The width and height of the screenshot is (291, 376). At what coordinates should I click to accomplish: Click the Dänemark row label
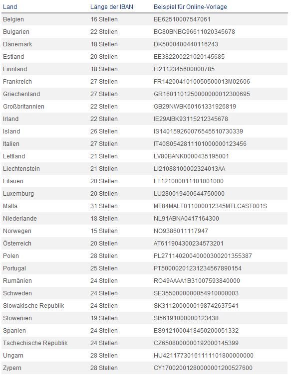[17, 44]
